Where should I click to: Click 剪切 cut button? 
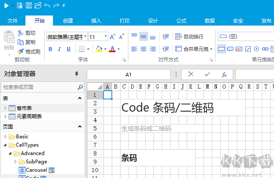coord(26,33)
